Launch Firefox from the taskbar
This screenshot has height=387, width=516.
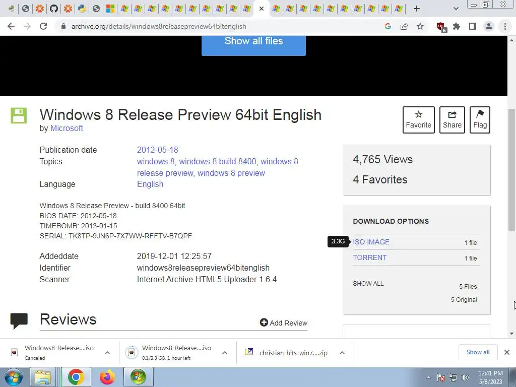click(x=107, y=377)
